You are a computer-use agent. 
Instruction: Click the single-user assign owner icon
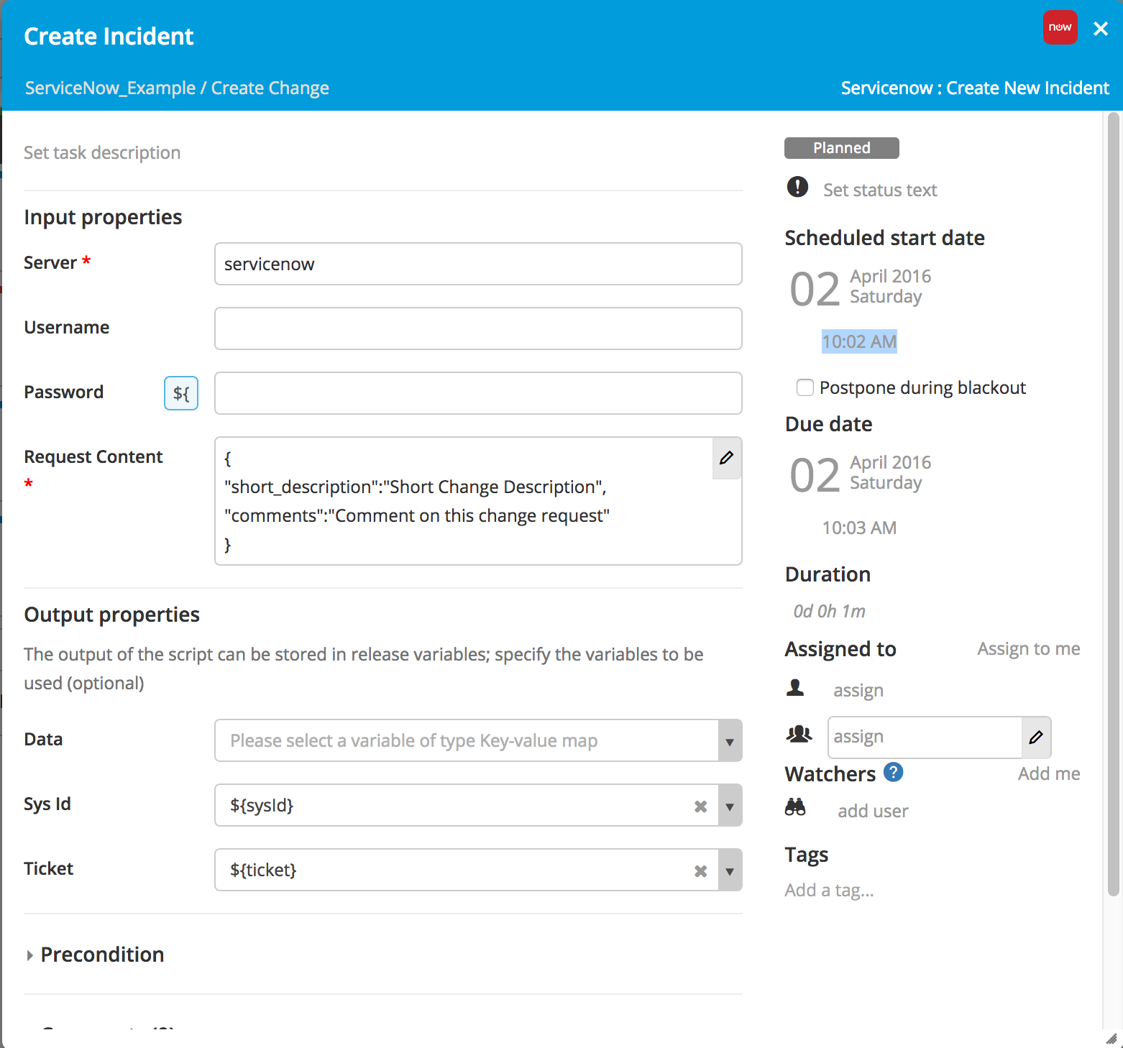(795, 688)
